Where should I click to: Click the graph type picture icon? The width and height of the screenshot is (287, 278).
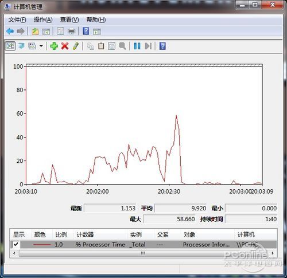click(32, 46)
